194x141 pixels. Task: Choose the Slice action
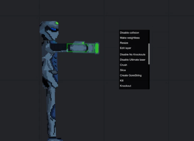click(123, 70)
